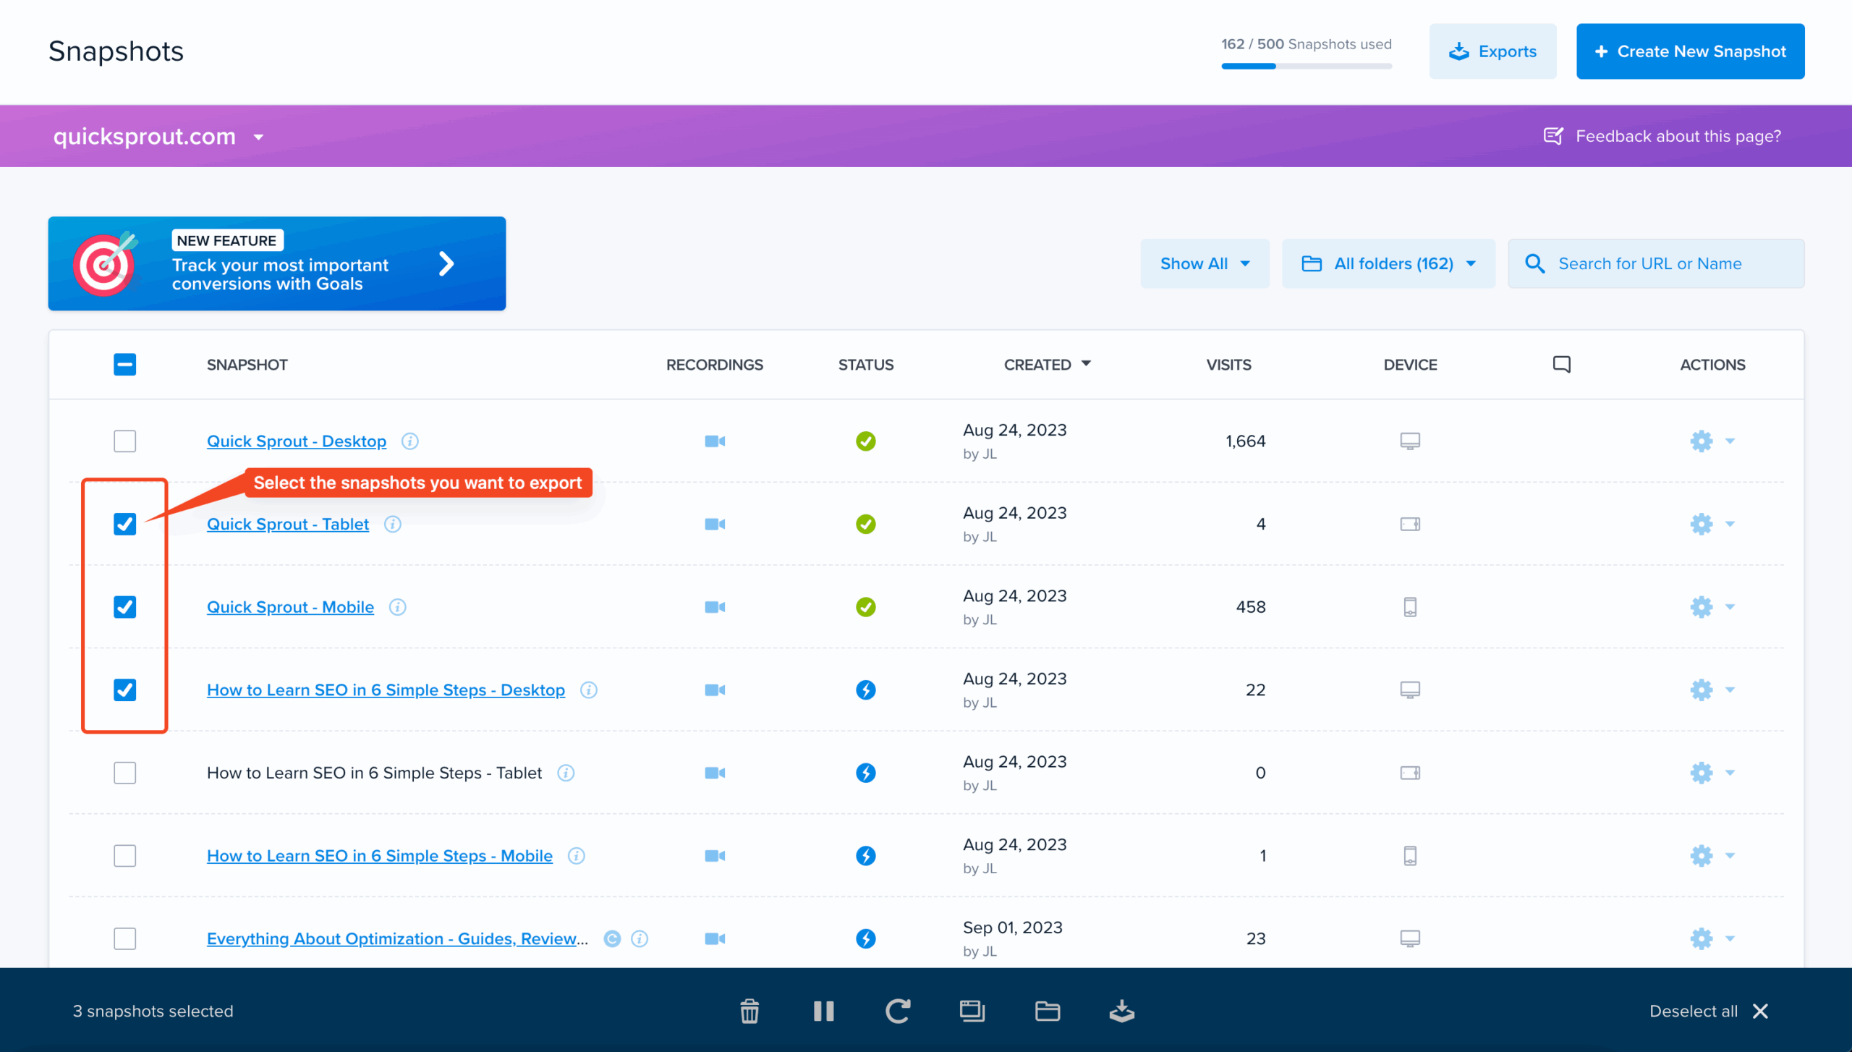Image resolution: width=1852 pixels, height=1052 pixels.
Task: Click settings gear for Quick Sprout - Mobile
Action: coord(1702,606)
